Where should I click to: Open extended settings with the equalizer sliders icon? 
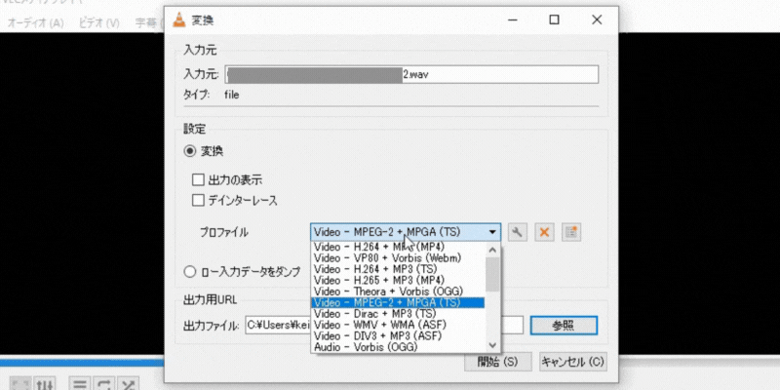click(x=45, y=384)
